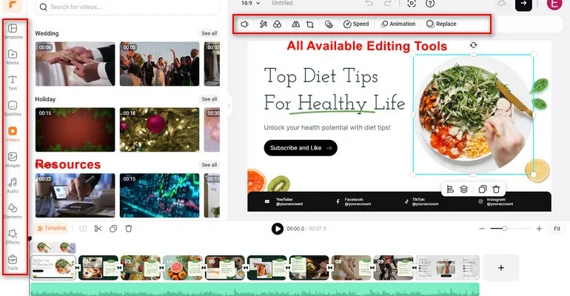The width and height of the screenshot is (570, 296).
Task: Select the 00:15 stock chart video
Action: coord(160,195)
